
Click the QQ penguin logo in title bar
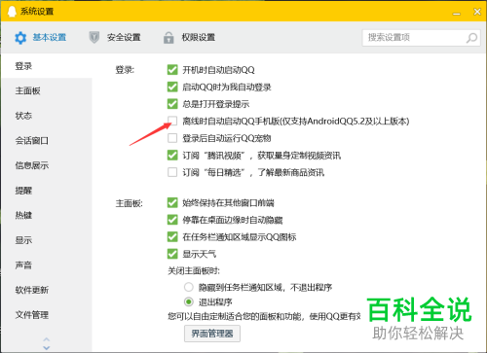(x=12, y=11)
